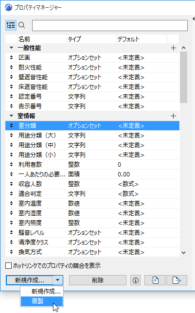Click the property search input field
The height and width of the screenshot is (313, 195).
click(x=110, y=25)
